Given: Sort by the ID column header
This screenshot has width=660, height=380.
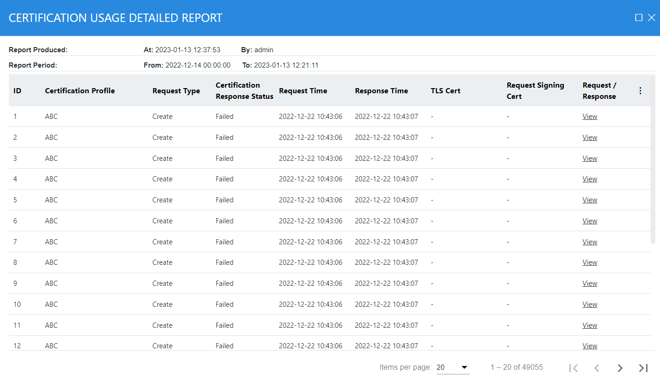Looking at the screenshot, I should coord(17,91).
